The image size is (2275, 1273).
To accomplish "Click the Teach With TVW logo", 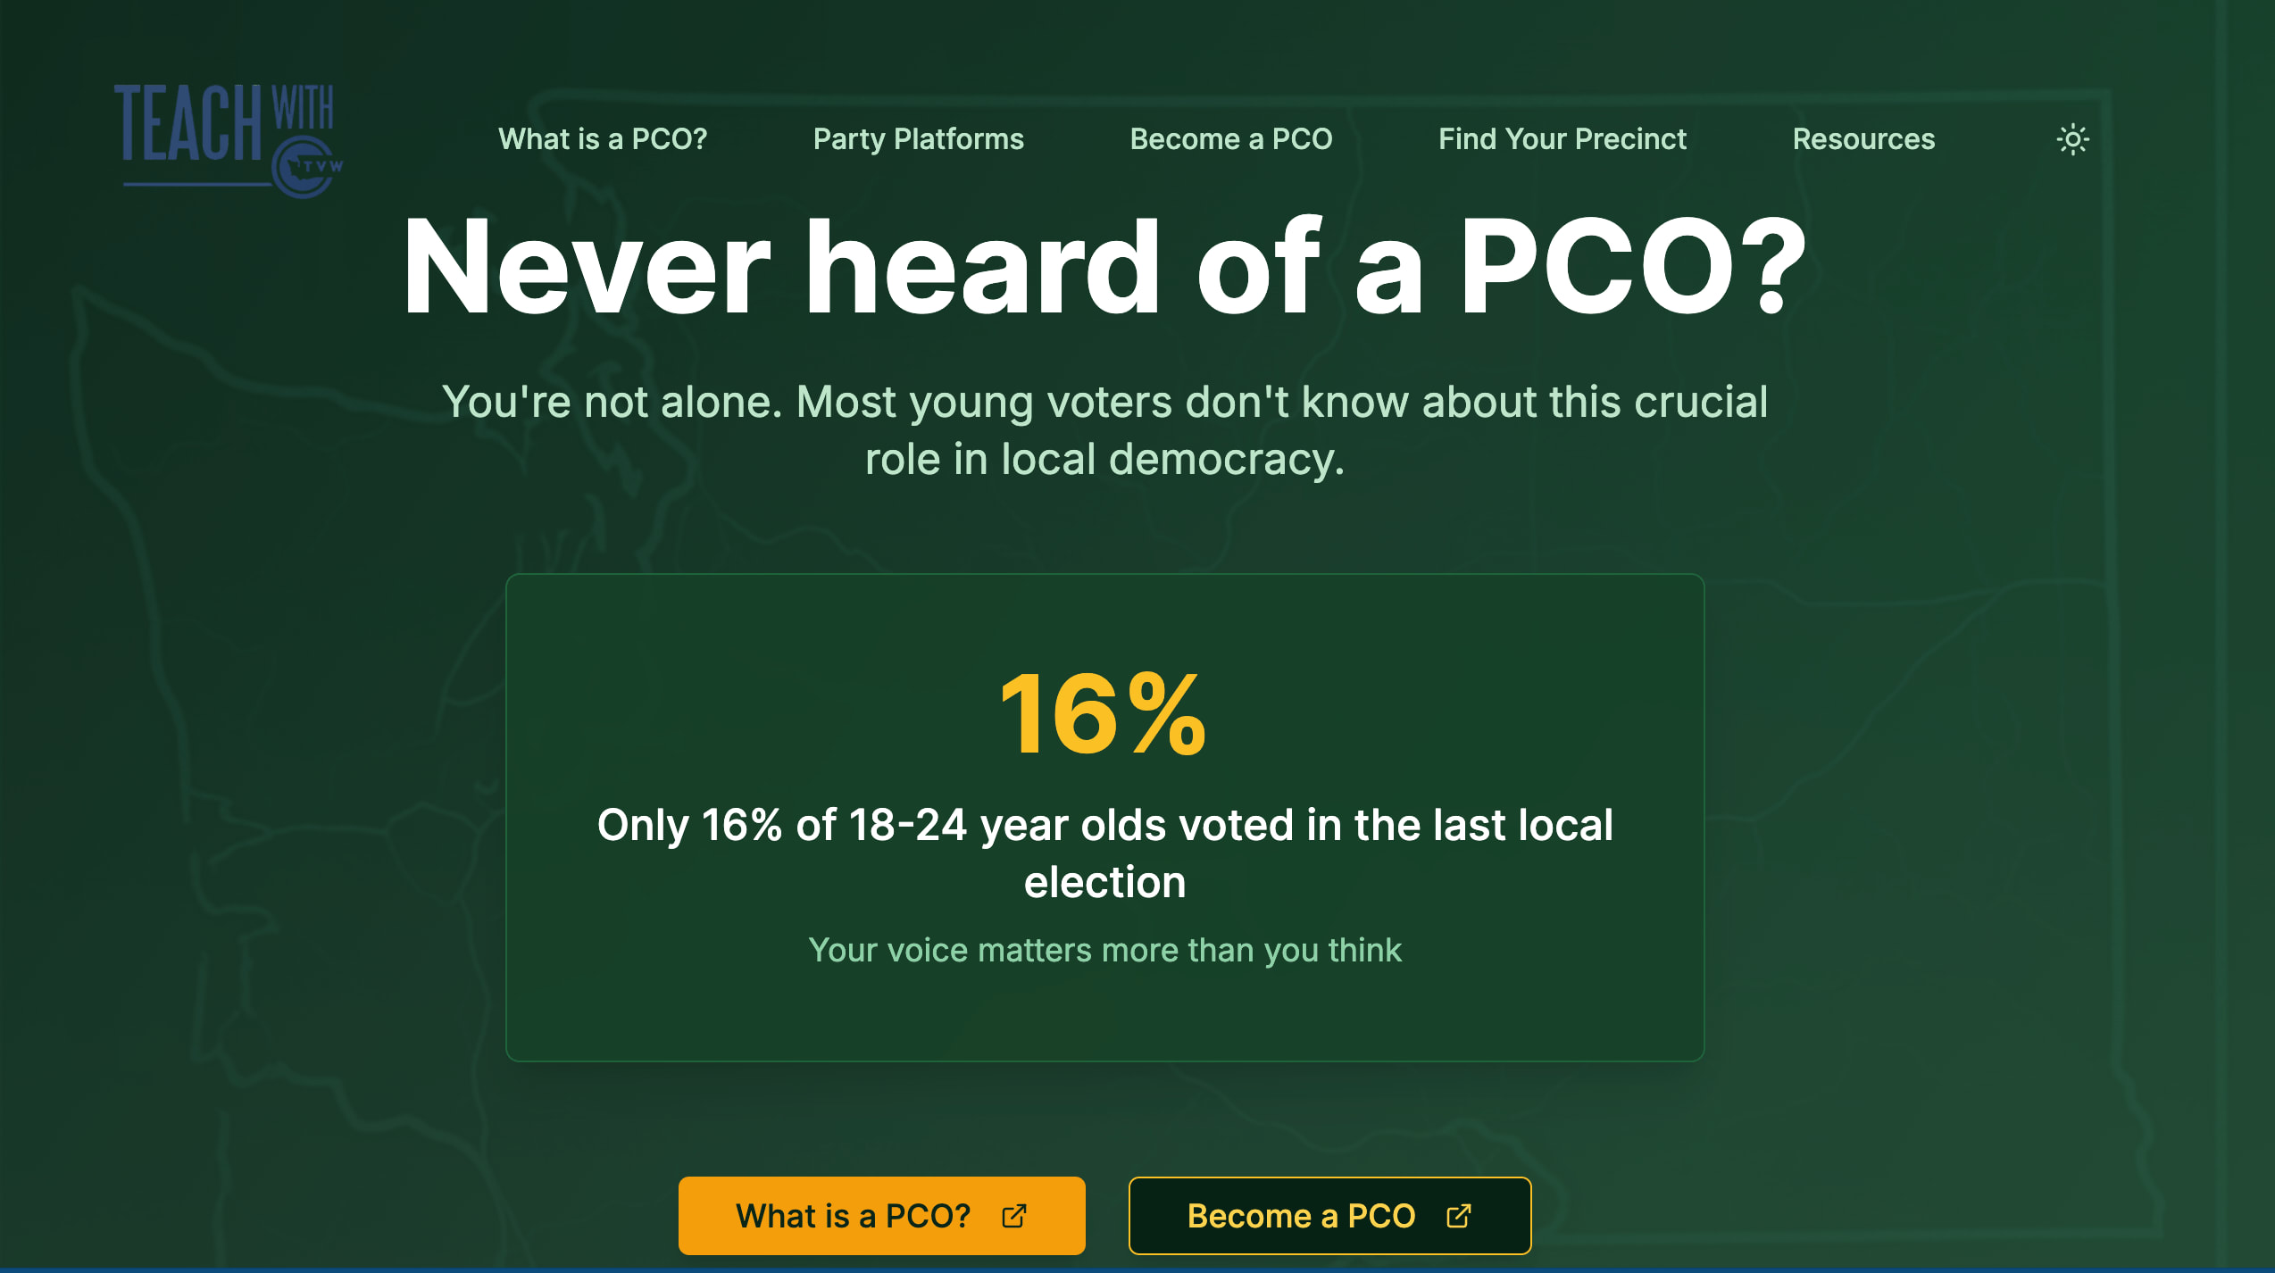I will pyautogui.click(x=228, y=138).
